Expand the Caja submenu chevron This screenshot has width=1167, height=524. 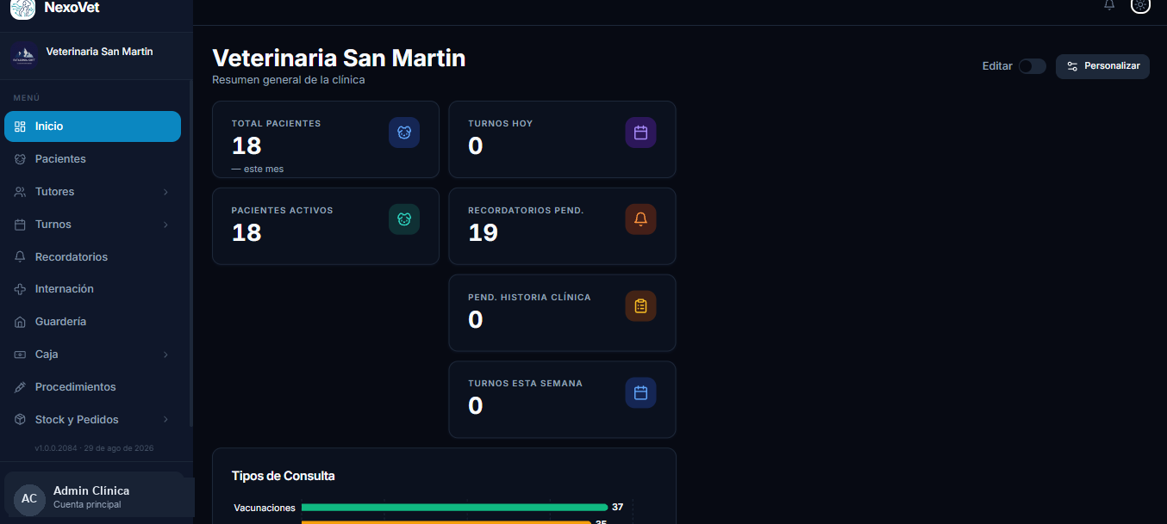[165, 354]
